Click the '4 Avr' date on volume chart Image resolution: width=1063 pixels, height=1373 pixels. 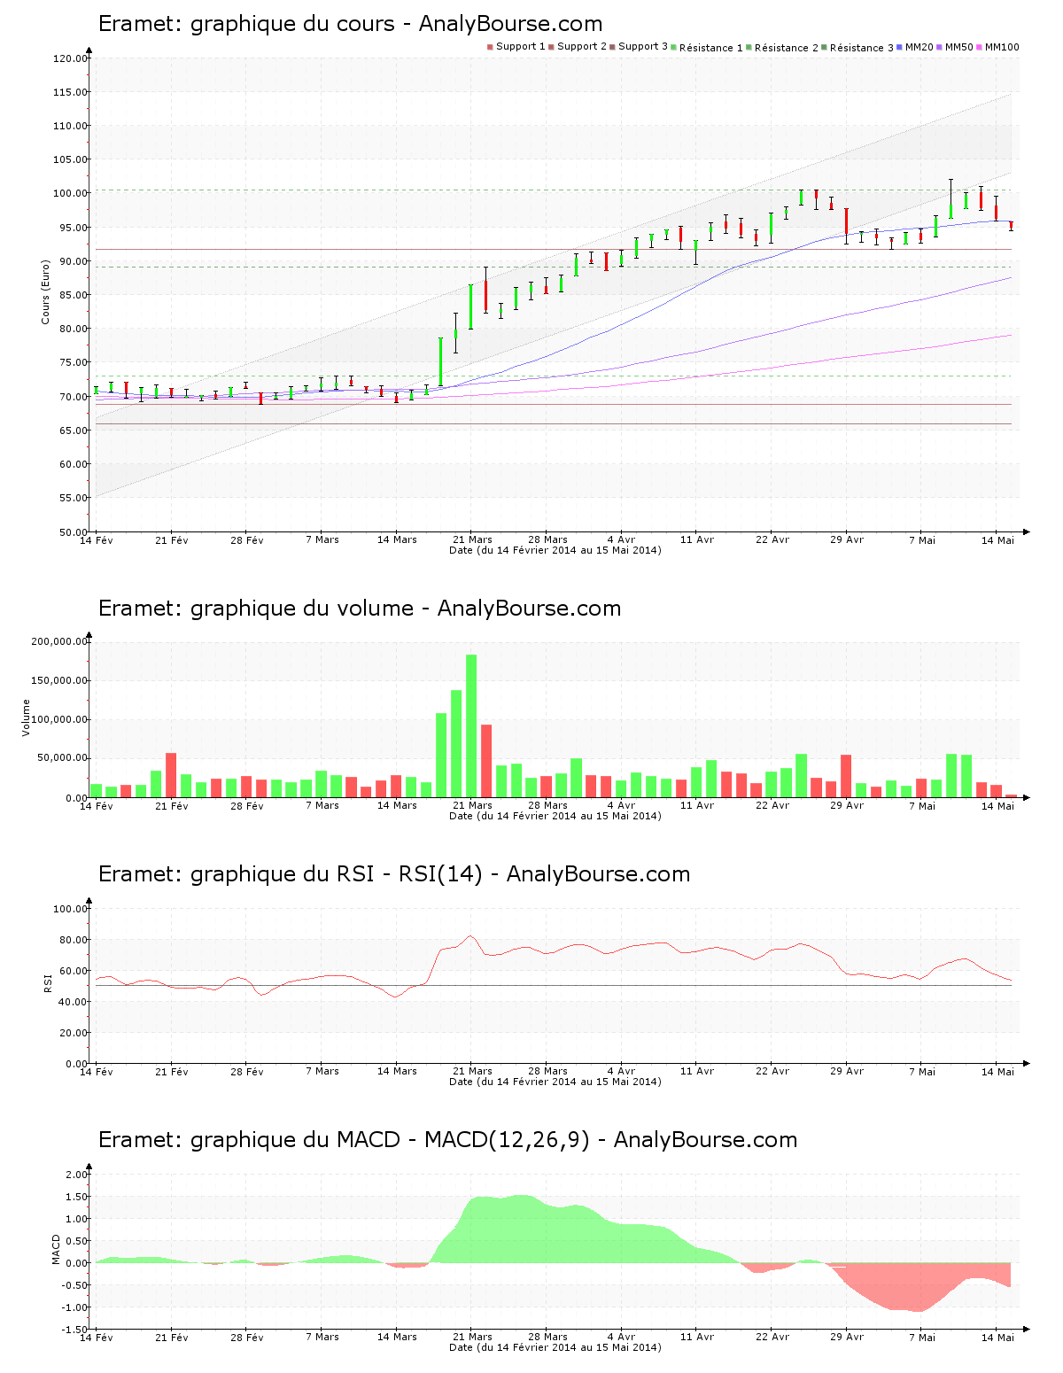coord(622,805)
